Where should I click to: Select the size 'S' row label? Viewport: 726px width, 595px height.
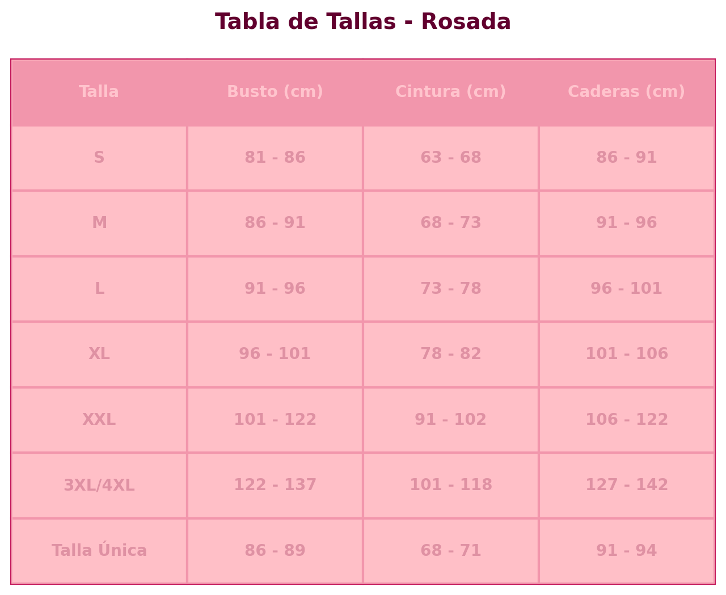[99, 158]
